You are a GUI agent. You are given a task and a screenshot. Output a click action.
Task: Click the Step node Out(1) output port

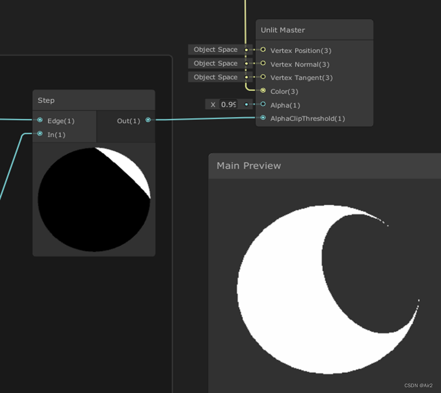[148, 120]
